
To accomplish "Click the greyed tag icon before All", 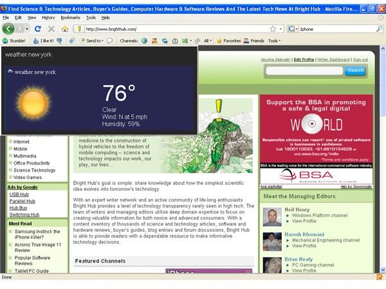I will tap(198, 41).
